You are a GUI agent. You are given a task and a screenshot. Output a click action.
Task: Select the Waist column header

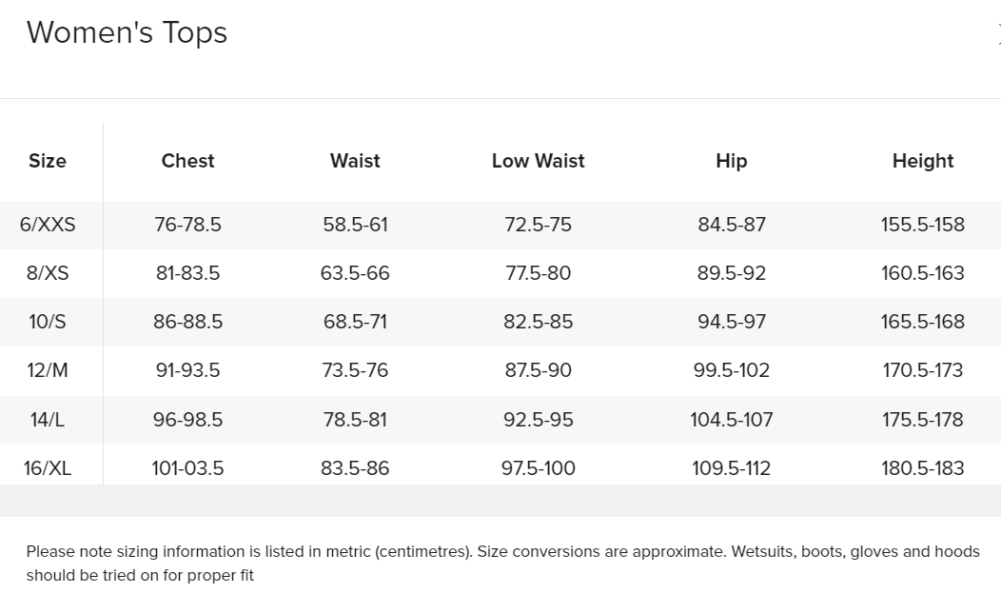355,161
